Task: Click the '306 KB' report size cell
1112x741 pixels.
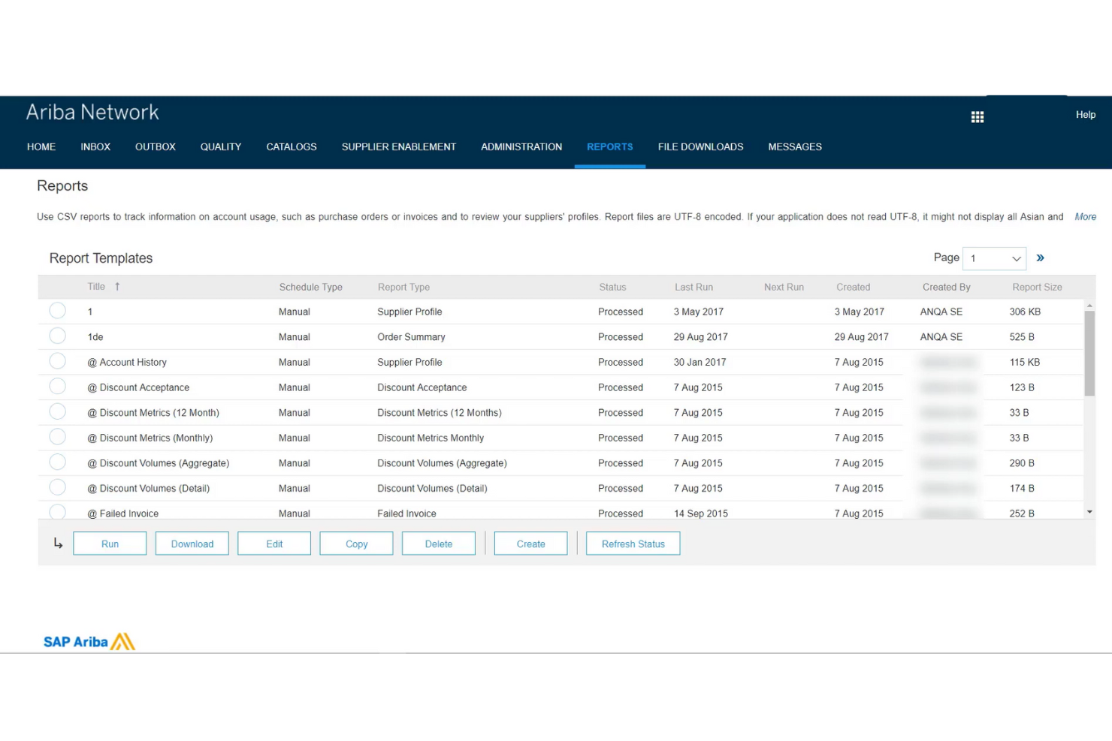Action: pos(1025,312)
